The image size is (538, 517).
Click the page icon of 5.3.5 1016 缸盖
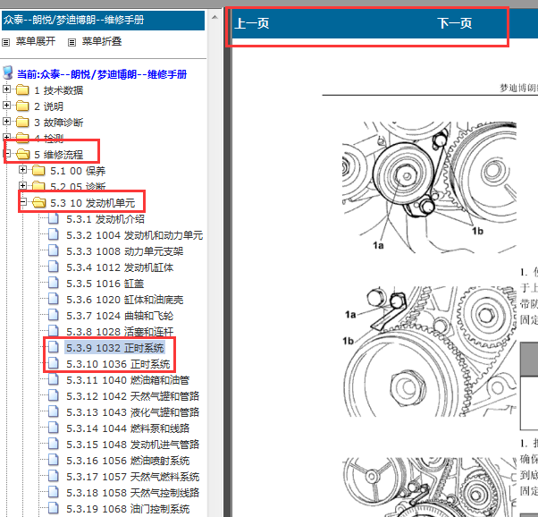click(54, 283)
